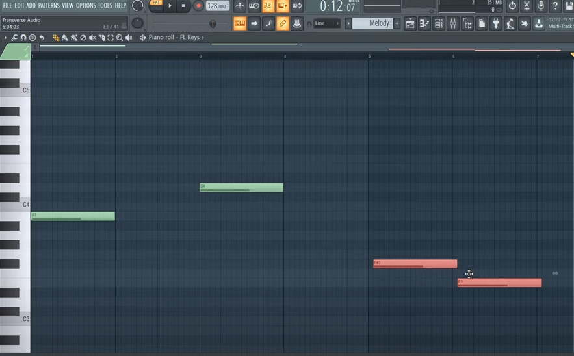This screenshot has width=574, height=356.
Task: Open the HELP menu
Action: click(120, 5)
